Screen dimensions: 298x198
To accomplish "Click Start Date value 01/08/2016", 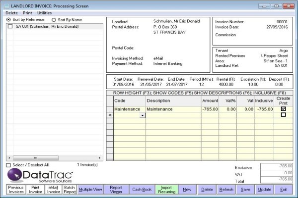I will click(x=123, y=84).
